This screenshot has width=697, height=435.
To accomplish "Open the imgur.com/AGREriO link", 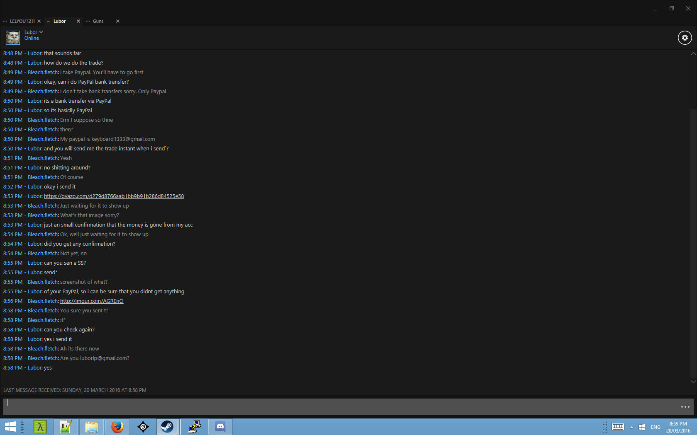I will (92, 301).
